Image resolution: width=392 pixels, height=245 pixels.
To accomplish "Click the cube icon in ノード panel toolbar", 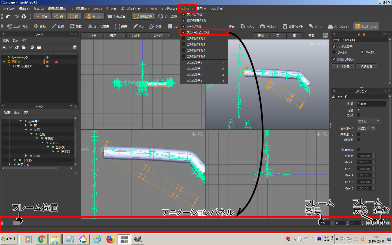I will (39, 47).
